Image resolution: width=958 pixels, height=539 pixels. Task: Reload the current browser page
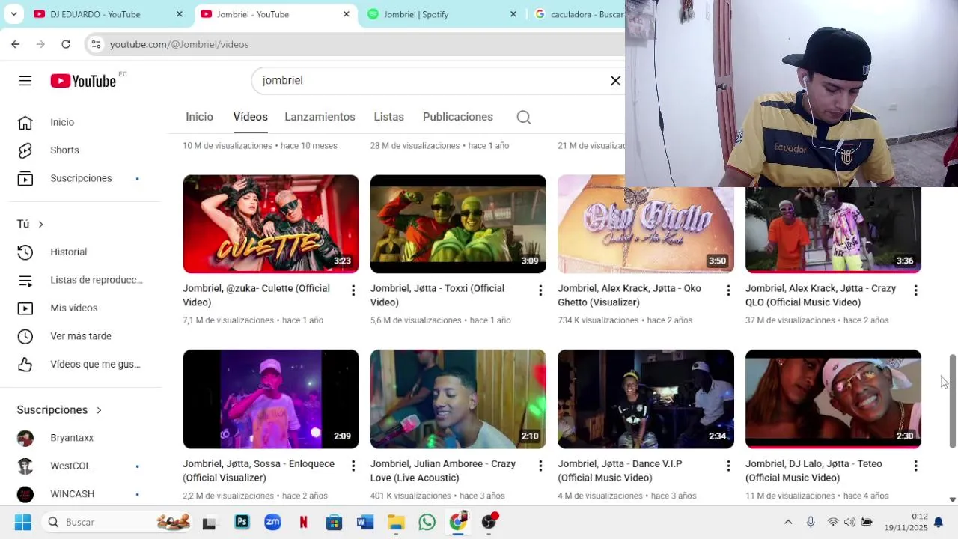pos(66,44)
